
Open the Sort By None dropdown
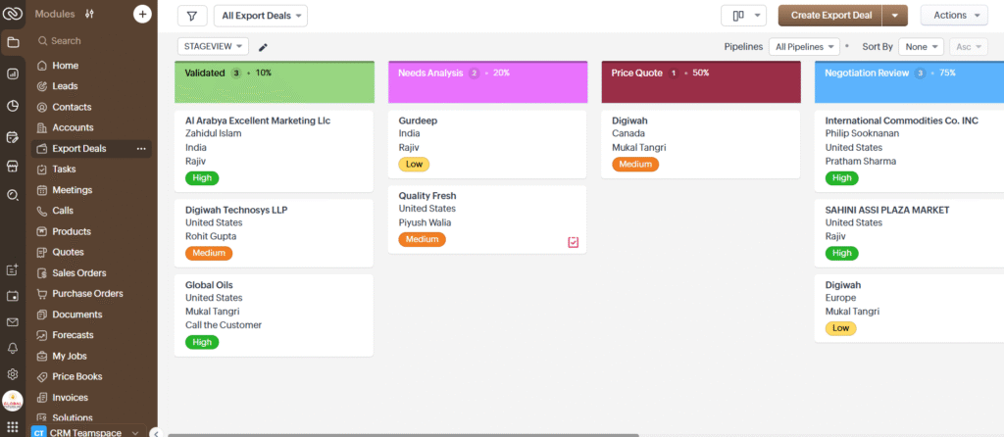click(922, 47)
